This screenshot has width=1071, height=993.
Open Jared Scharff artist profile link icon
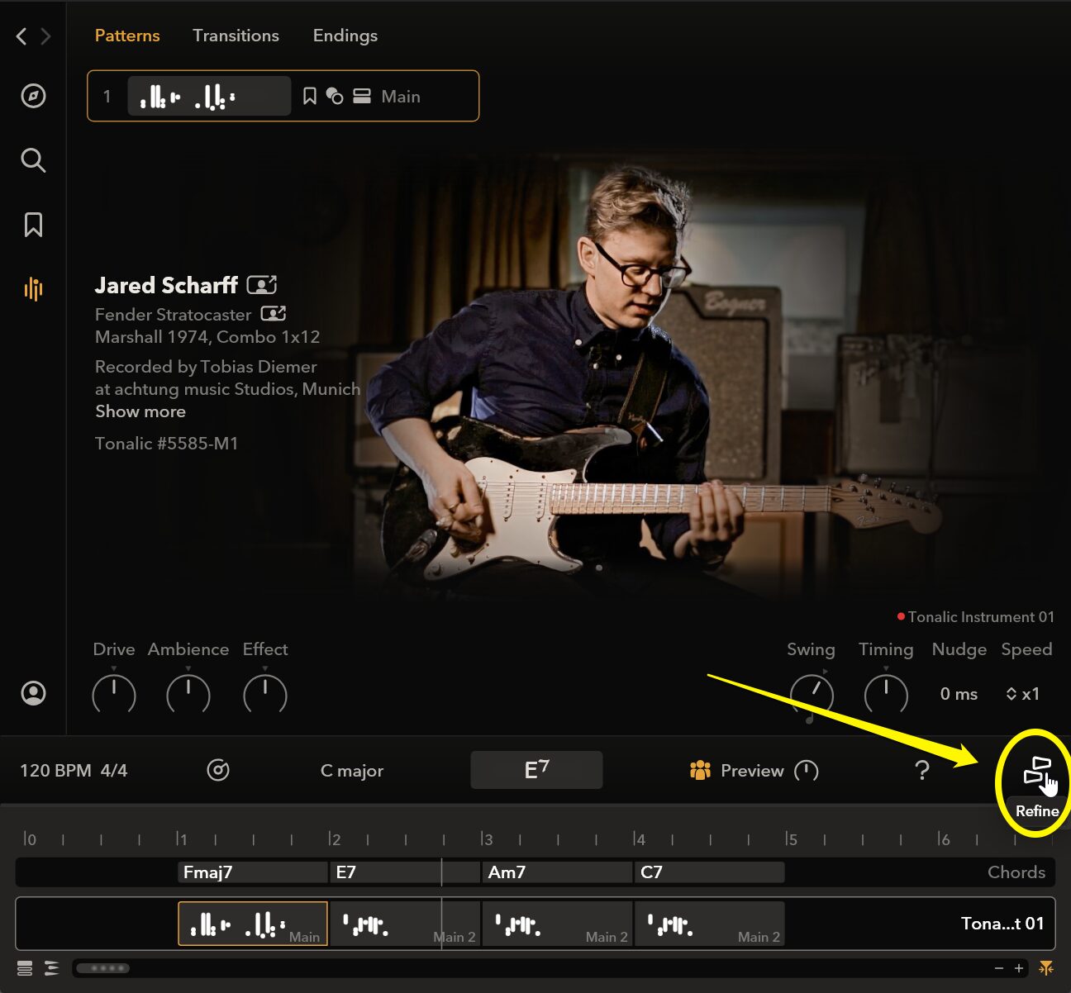[262, 285]
